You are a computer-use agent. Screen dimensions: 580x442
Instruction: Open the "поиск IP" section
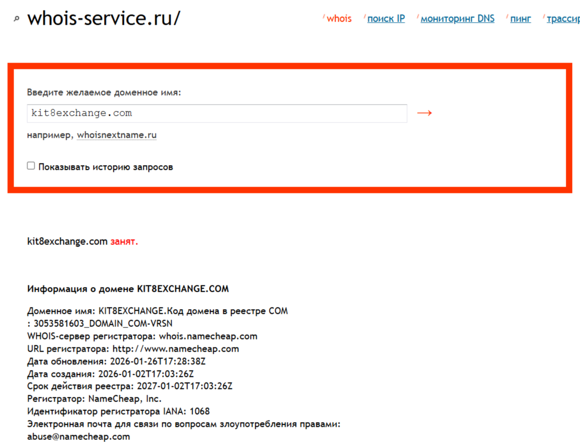tap(386, 18)
